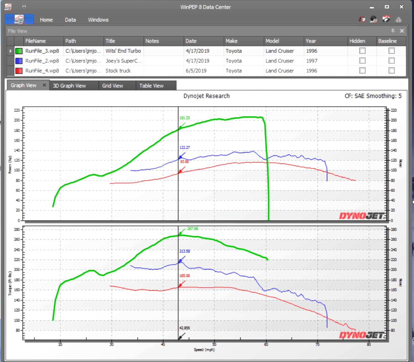Switch to the Table View tab

tap(152, 86)
